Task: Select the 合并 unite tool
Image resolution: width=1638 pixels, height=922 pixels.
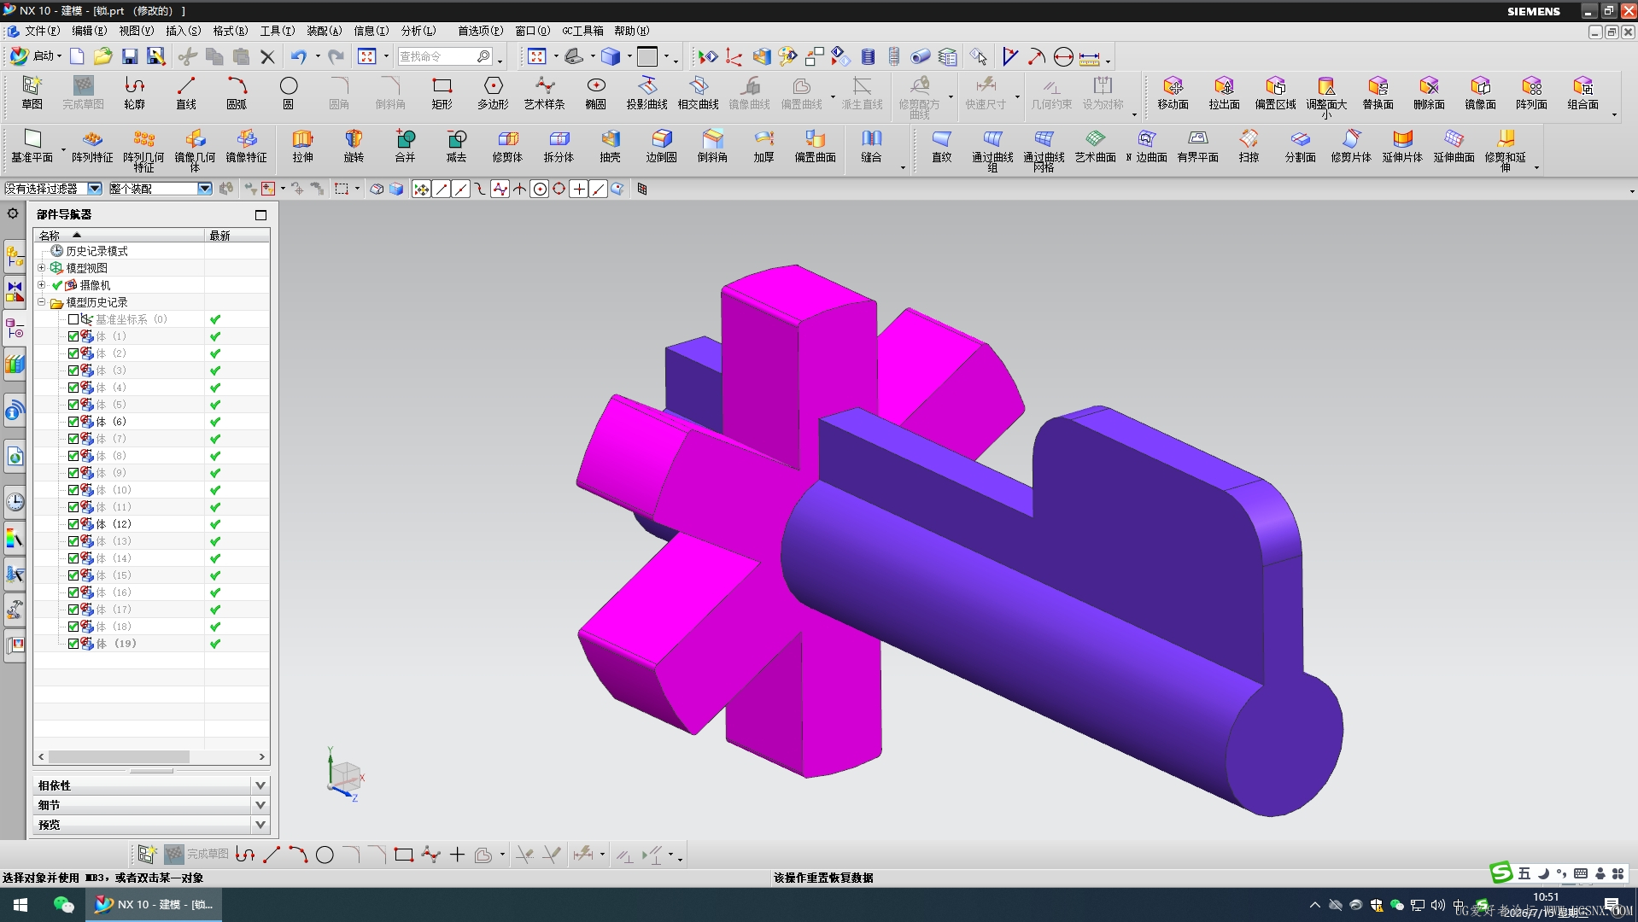Action: (x=405, y=146)
